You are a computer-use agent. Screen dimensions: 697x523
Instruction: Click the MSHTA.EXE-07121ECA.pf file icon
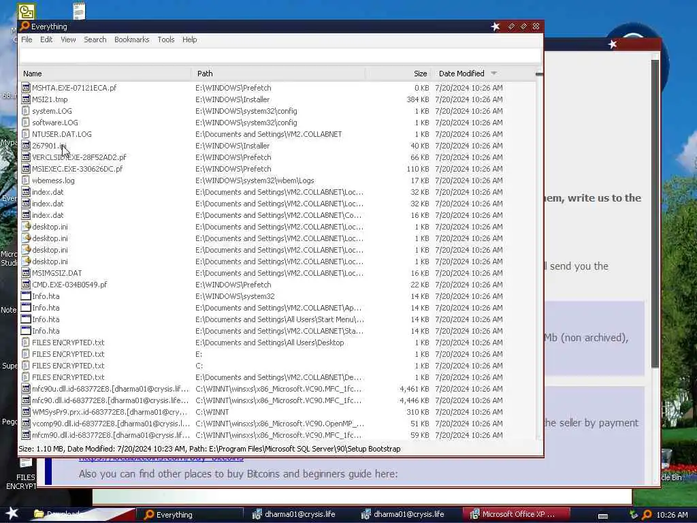coord(26,88)
